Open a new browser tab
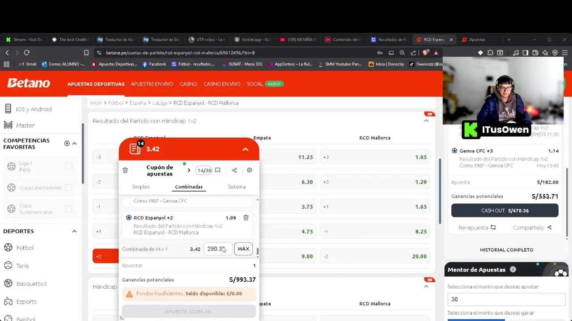 coord(509,39)
